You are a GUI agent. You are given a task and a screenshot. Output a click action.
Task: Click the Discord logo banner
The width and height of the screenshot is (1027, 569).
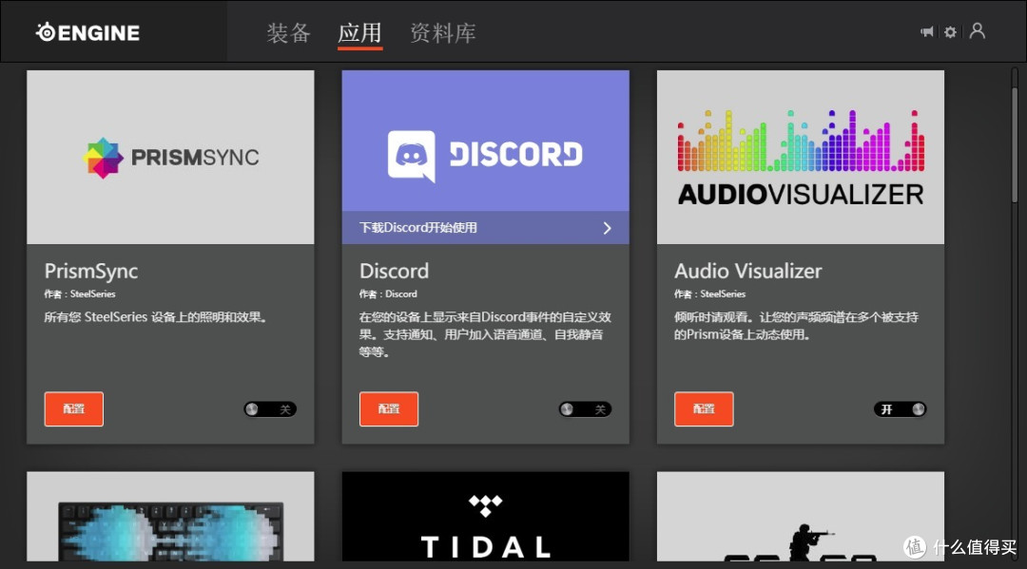485,141
